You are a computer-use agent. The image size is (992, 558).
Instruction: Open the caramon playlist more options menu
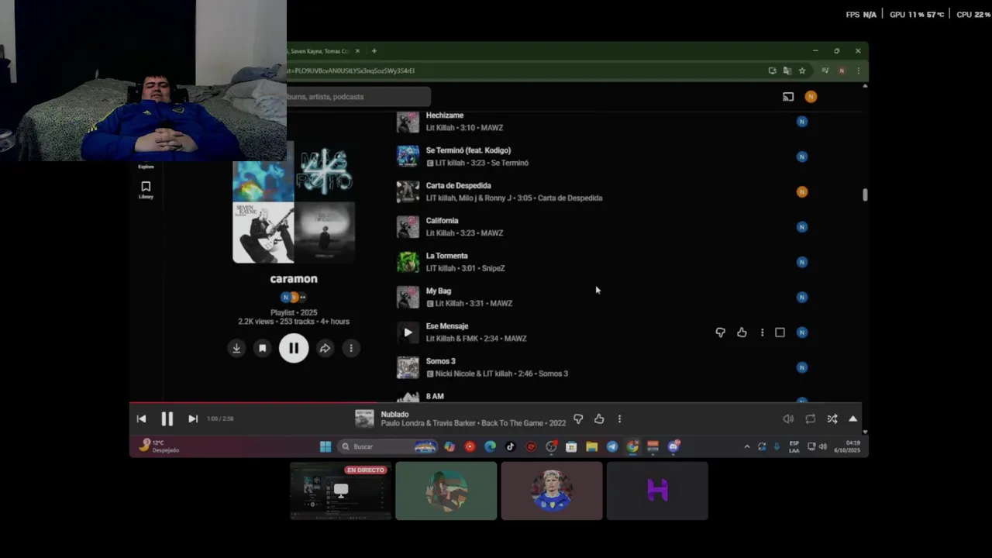(351, 348)
